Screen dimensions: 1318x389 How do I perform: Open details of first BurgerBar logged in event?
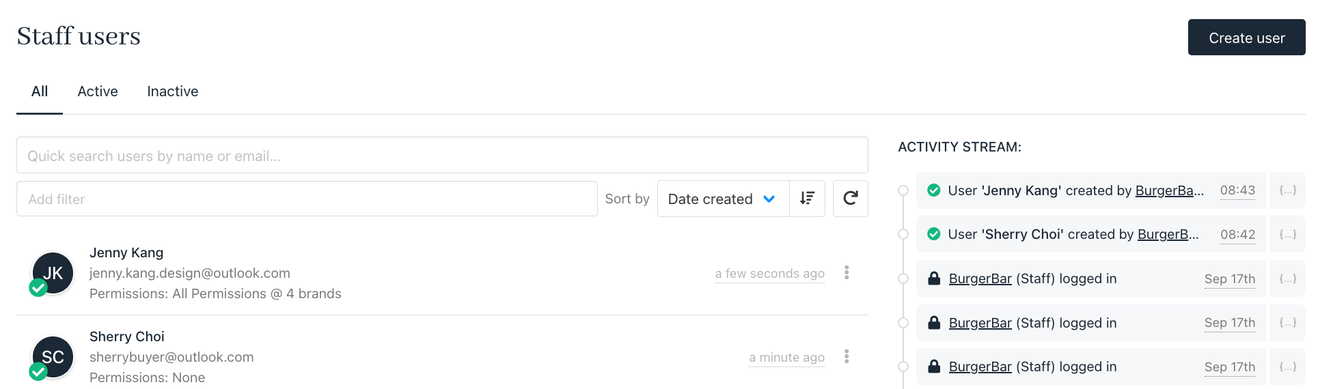click(1287, 279)
